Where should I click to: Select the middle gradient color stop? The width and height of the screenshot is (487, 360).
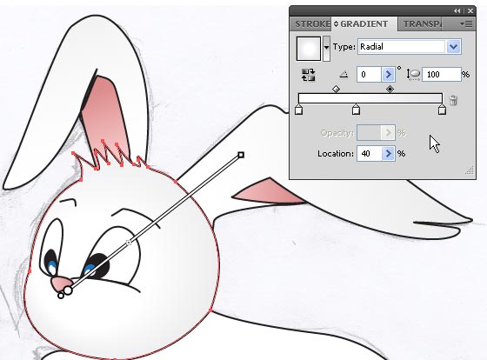pyautogui.click(x=356, y=110)
